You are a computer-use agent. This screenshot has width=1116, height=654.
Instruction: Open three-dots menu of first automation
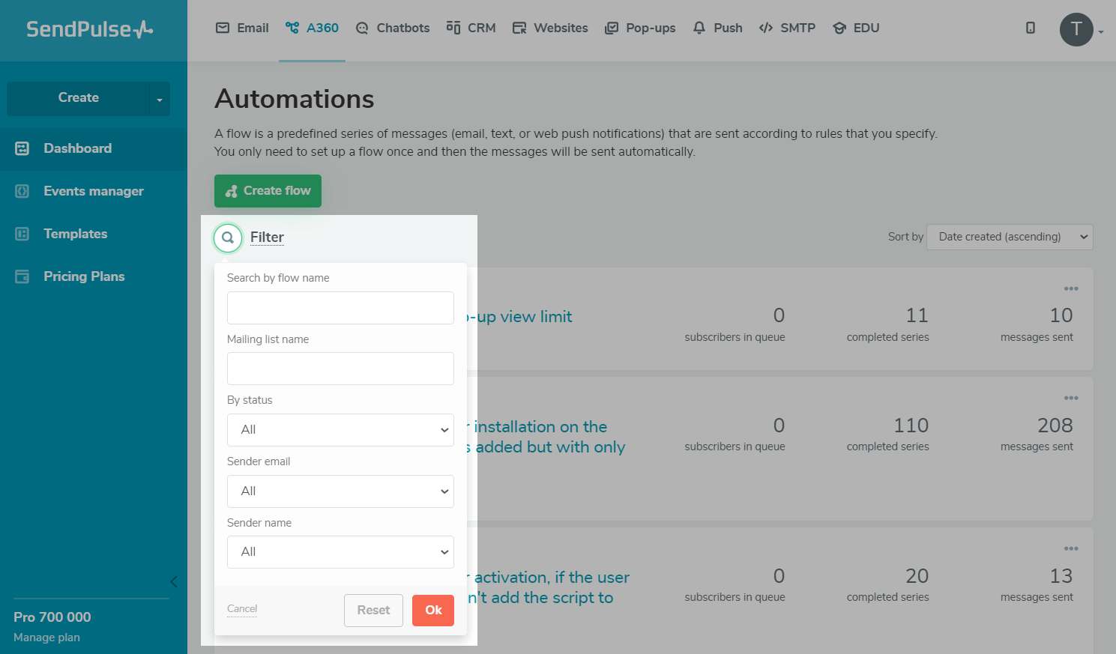pyautogui.click(x=1071, y=288)
